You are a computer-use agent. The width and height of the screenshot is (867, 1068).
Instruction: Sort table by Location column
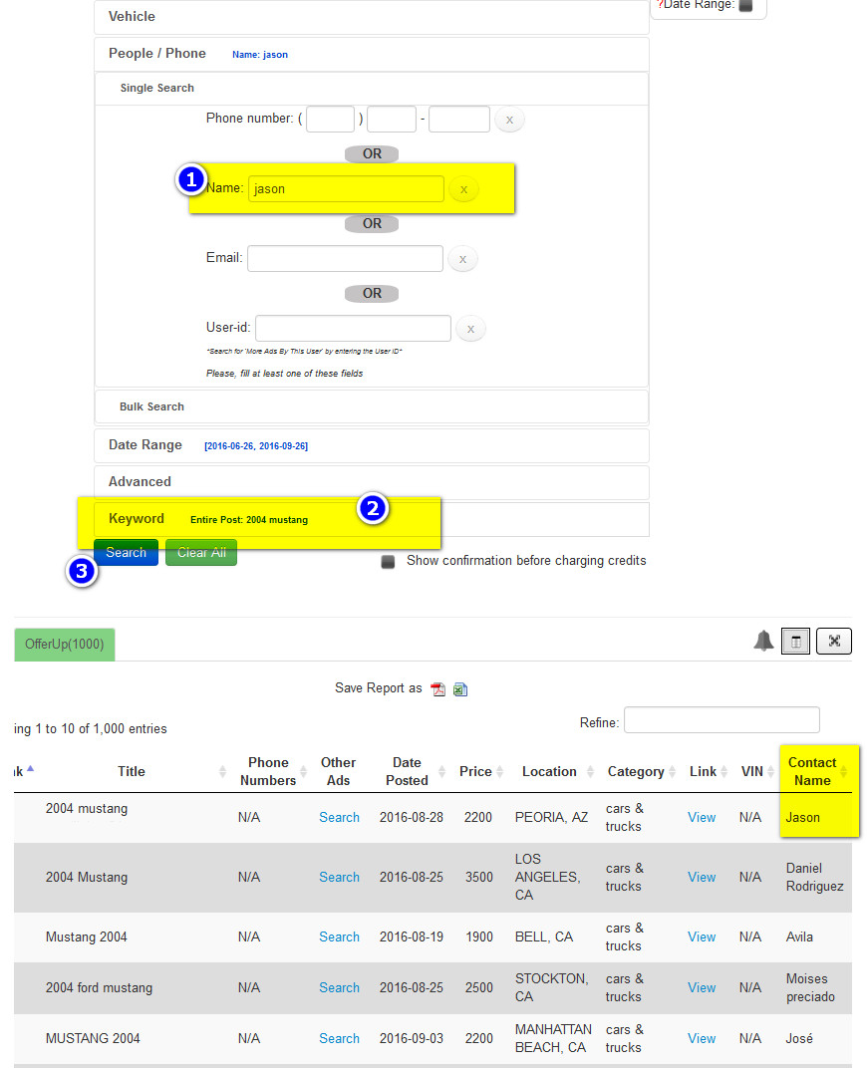[550, 772]
